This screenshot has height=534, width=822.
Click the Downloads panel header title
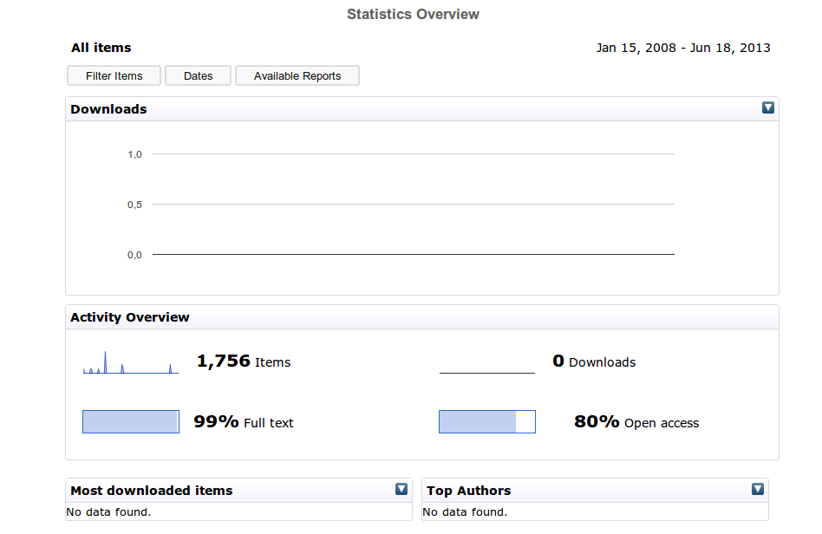click(108, 109)
